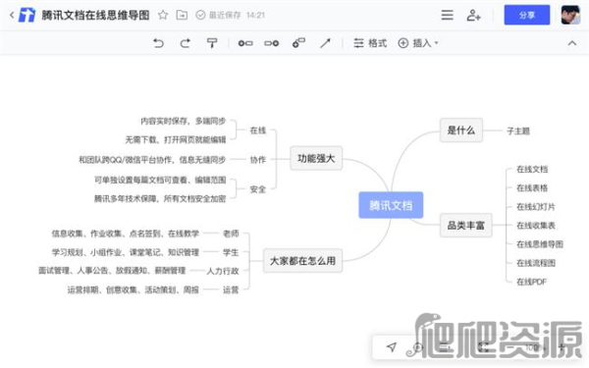The width and height of the screenshot is (589, 368).
Task: Insert a child subtopic node
Action: (x=272, y=43)
